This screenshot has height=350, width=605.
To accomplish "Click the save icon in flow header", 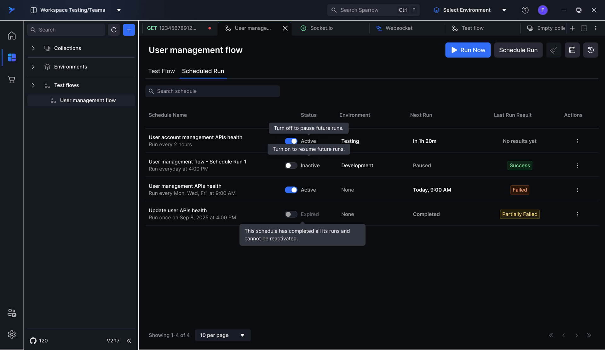I will click(x=572, y=50).
